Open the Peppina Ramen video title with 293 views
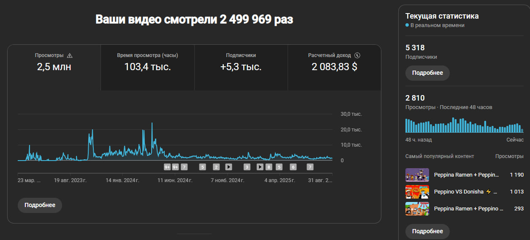 coord(468,208)
